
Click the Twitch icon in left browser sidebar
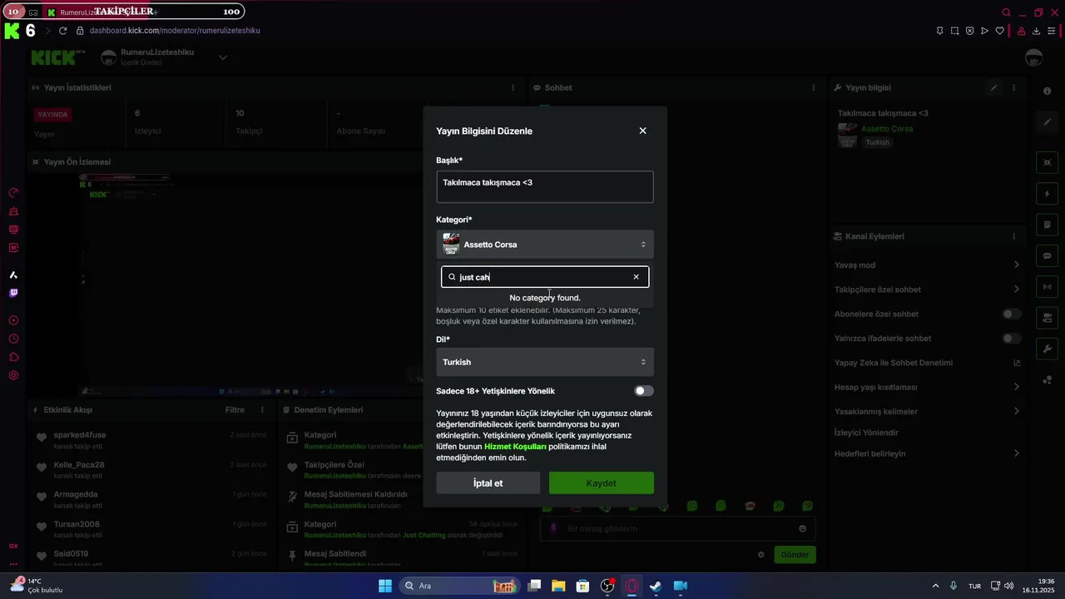[13, 293]
